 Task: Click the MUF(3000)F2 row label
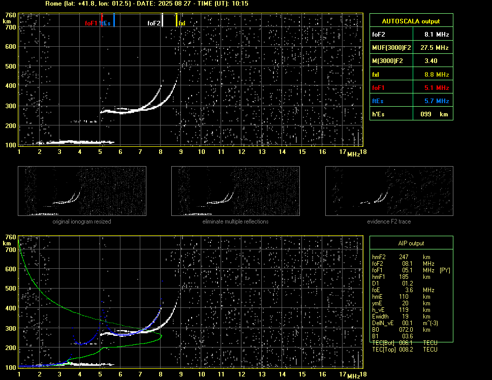tap(391, 48)
